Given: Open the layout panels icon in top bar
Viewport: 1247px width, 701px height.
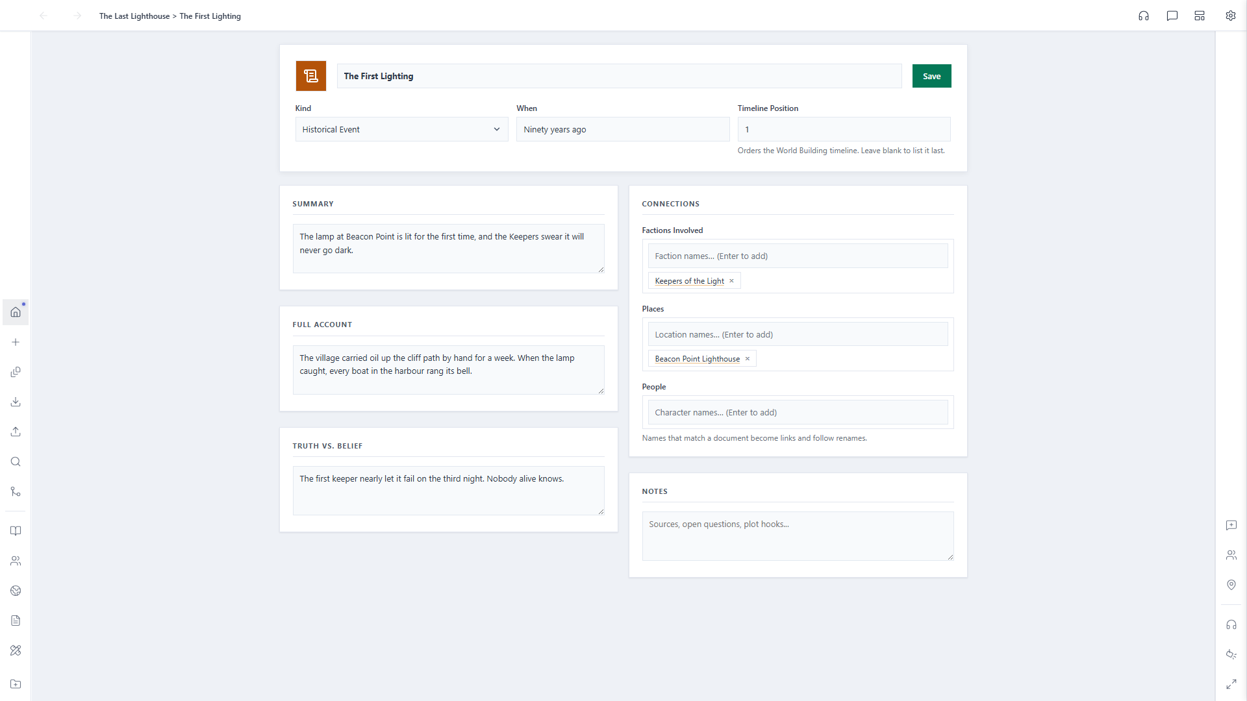Looking at the screenshot, I should [1200, 16].
